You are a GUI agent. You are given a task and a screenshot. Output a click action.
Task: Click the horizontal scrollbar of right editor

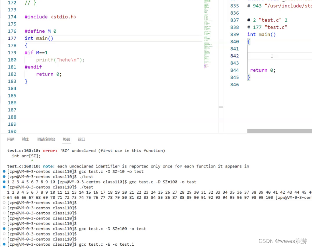click(x=279, y=131)
